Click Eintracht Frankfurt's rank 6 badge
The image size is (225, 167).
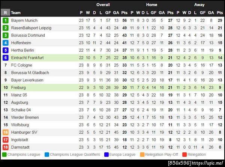[x=5, y=58]
